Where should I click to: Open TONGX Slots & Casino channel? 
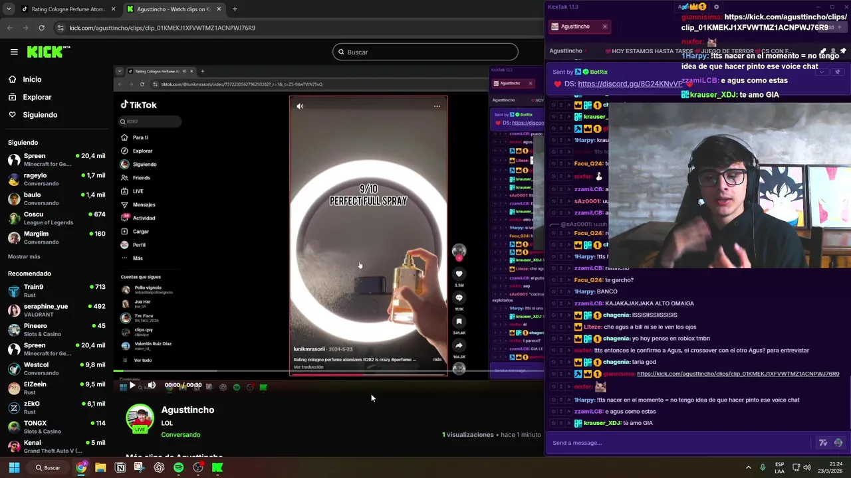point(57,427)
